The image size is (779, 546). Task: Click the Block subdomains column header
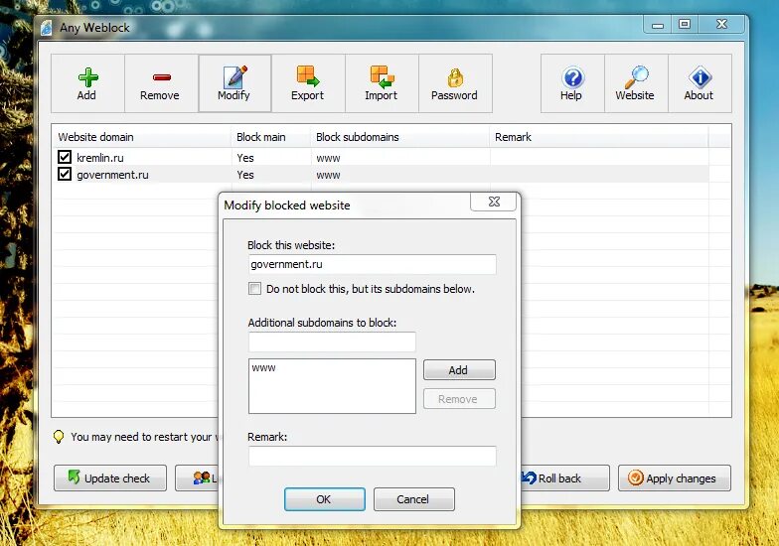coord(399,137)
